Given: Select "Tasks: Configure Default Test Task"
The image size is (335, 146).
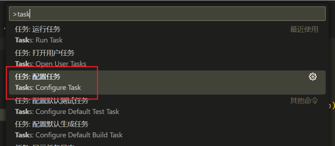Looking at the screenshot, I should [x=67, y=111].
